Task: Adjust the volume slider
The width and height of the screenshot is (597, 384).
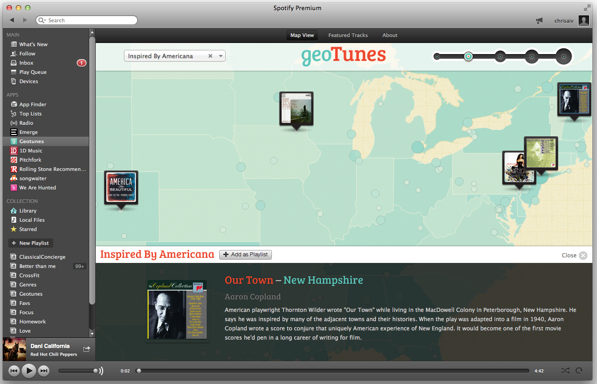Action: pos(78,371)
